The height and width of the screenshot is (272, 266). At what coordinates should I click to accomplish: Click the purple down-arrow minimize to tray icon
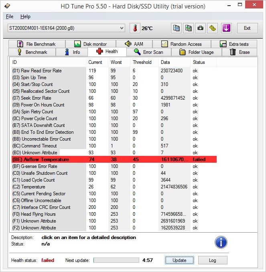tap(226, 28)
